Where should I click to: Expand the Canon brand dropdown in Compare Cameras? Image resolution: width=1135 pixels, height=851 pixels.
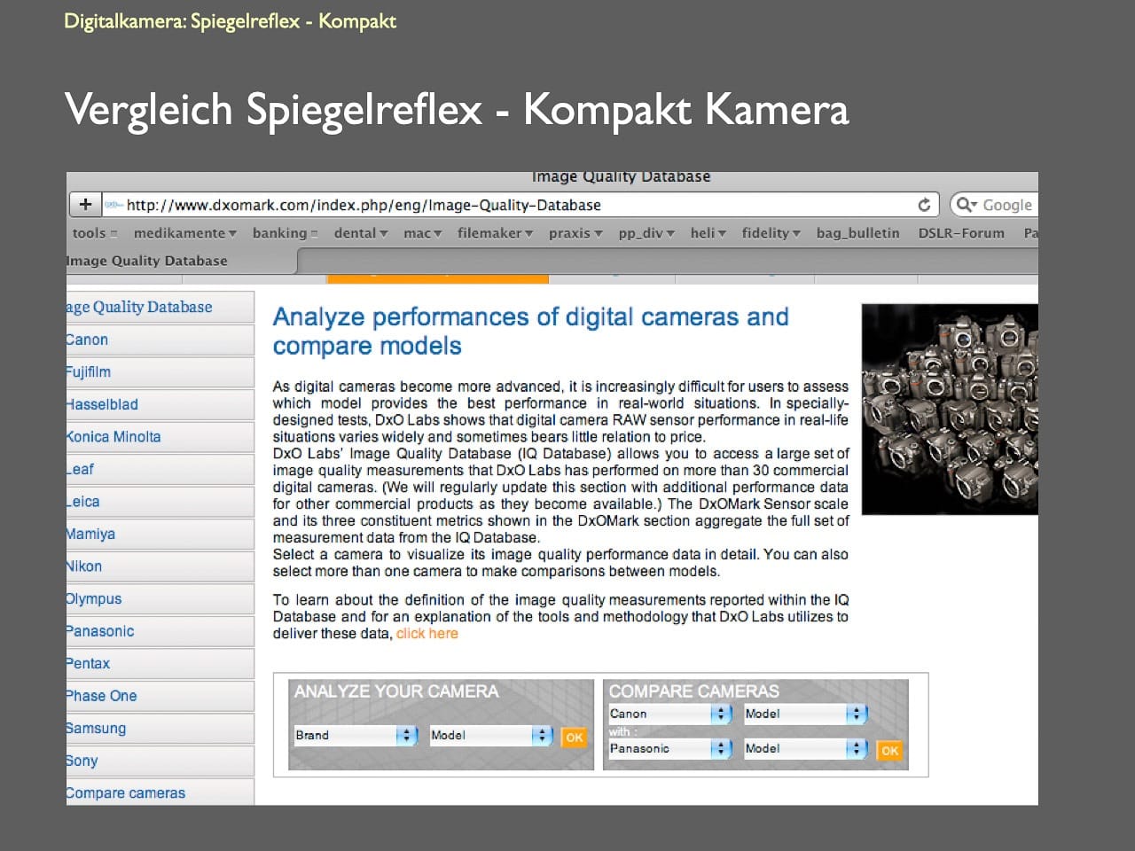pos(669,714)
